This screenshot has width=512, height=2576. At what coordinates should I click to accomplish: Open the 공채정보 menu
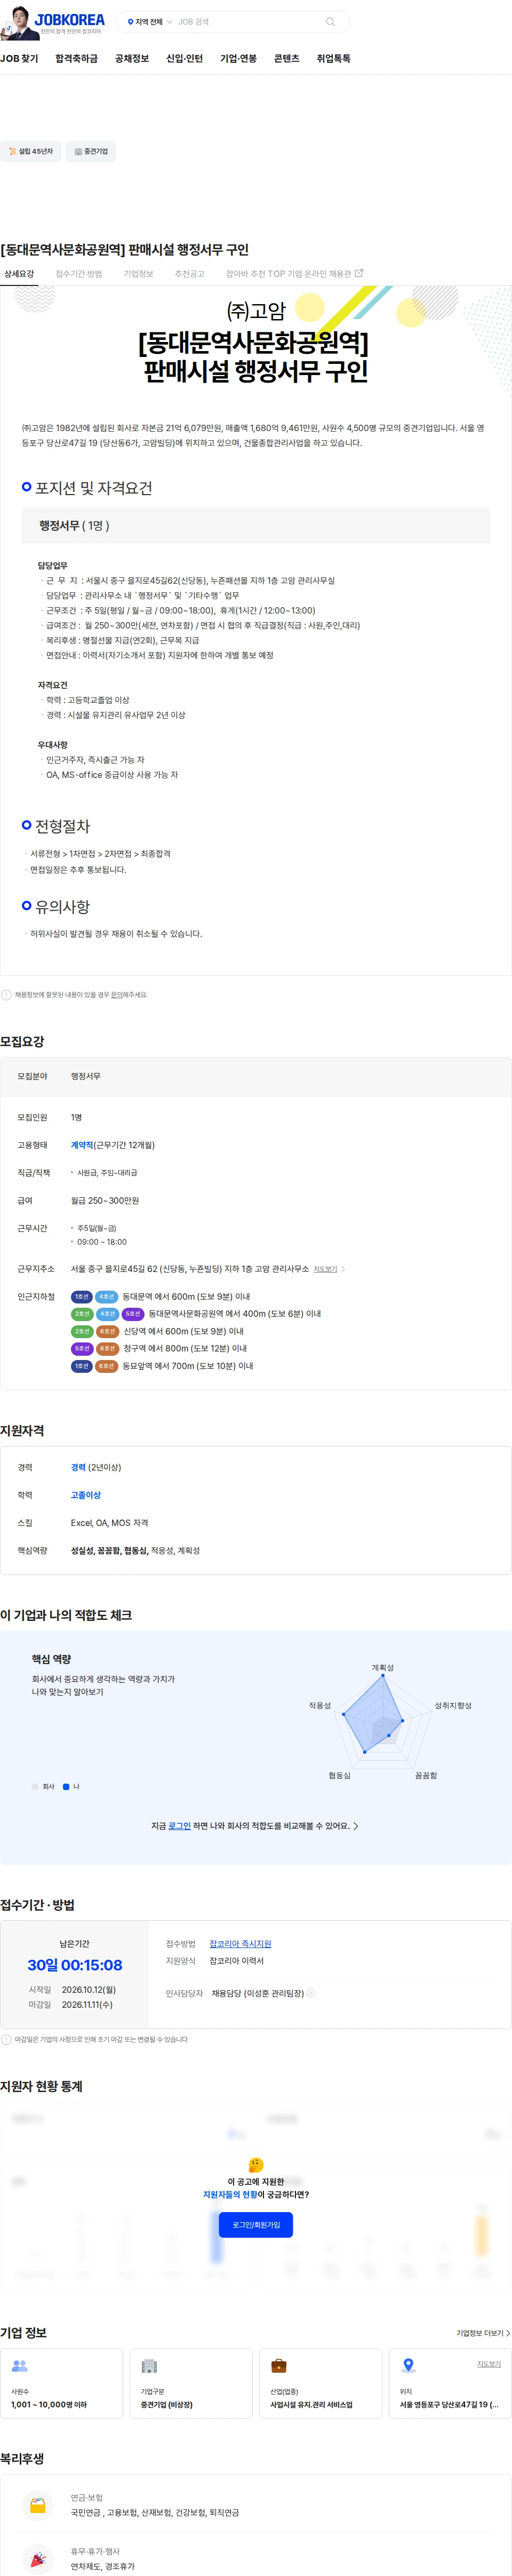click(132, 59)
